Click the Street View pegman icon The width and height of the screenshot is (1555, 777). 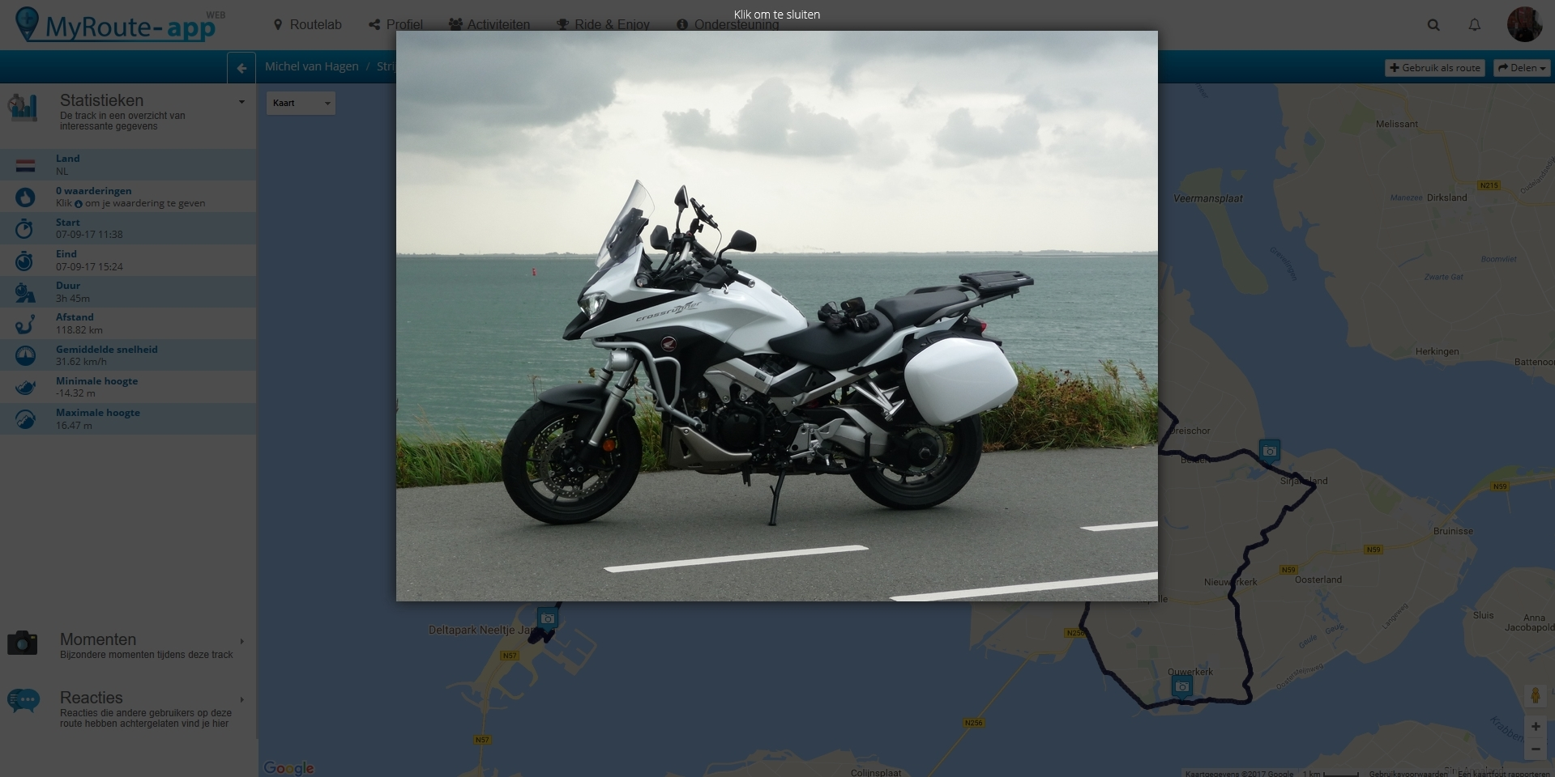(x=1535, y=696)
